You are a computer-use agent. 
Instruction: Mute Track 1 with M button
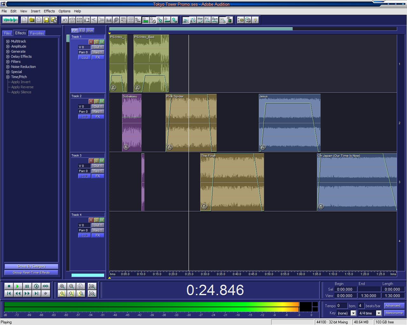[102, 42]
